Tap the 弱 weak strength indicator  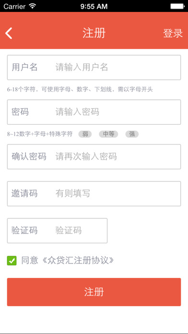(x=85, y=134)
